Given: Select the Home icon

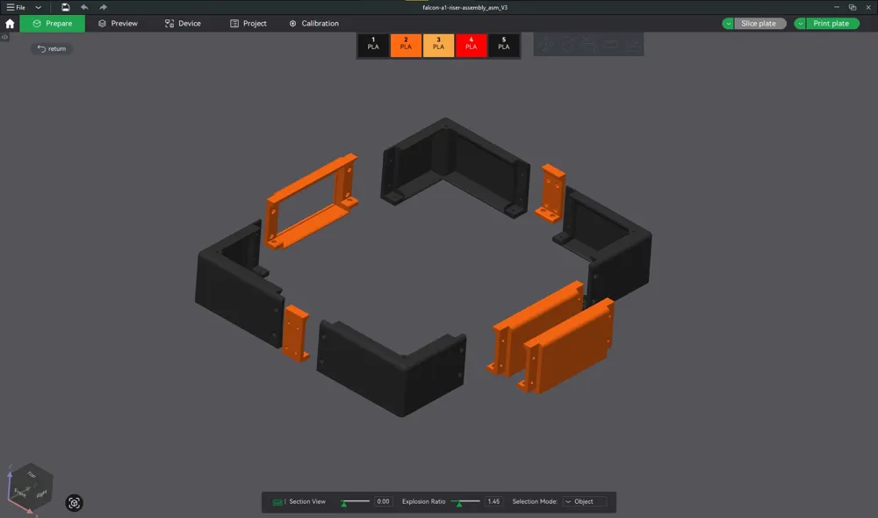Looking at the screenshot, I should pyautogui.click(x=9, y=23).
